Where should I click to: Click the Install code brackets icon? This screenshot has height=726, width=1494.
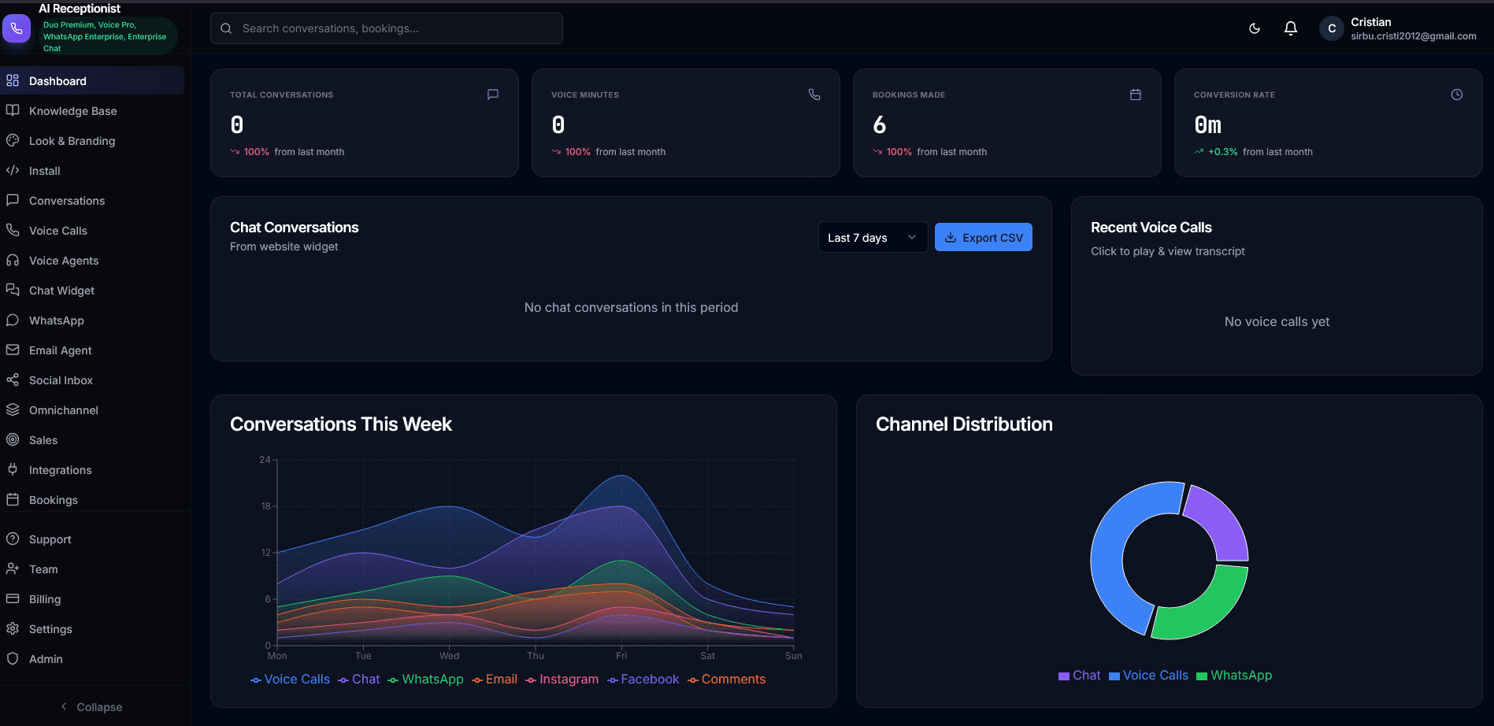(x=13, y=170)
